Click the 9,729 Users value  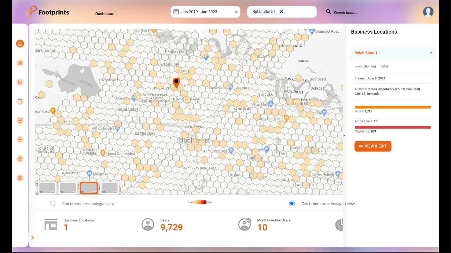(172, 227)
